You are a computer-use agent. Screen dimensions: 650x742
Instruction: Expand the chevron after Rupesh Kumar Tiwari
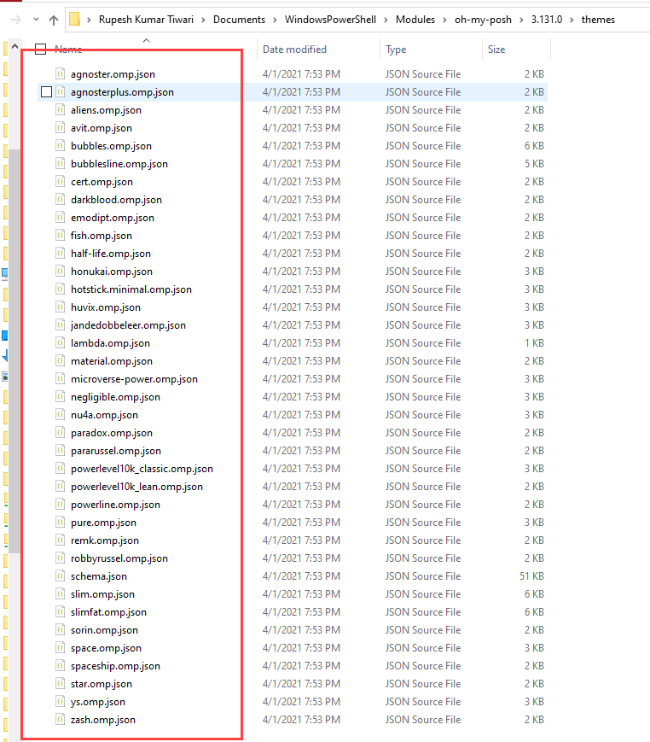(203, 20)
